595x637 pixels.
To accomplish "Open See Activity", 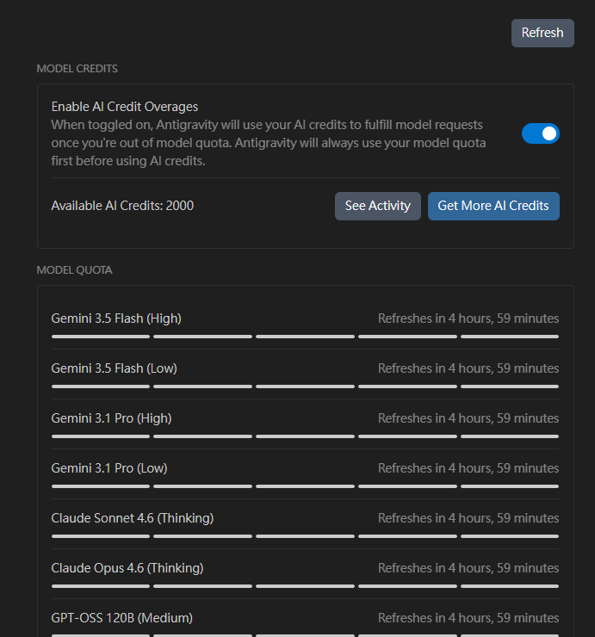I will 377,206.
